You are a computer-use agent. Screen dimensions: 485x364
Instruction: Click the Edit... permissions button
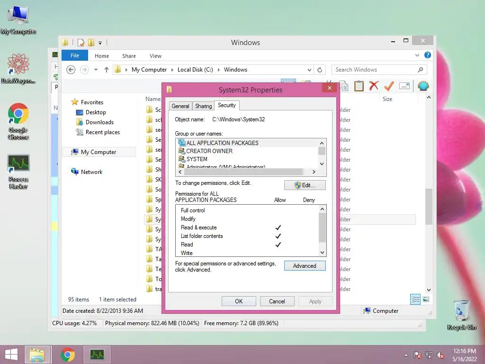tap(305, 185)
